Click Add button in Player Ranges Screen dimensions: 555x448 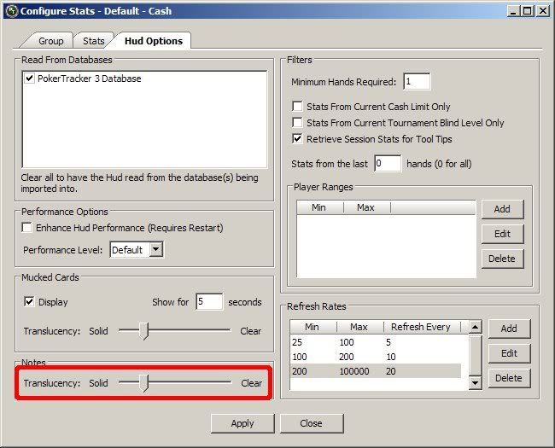pos(502,209)
